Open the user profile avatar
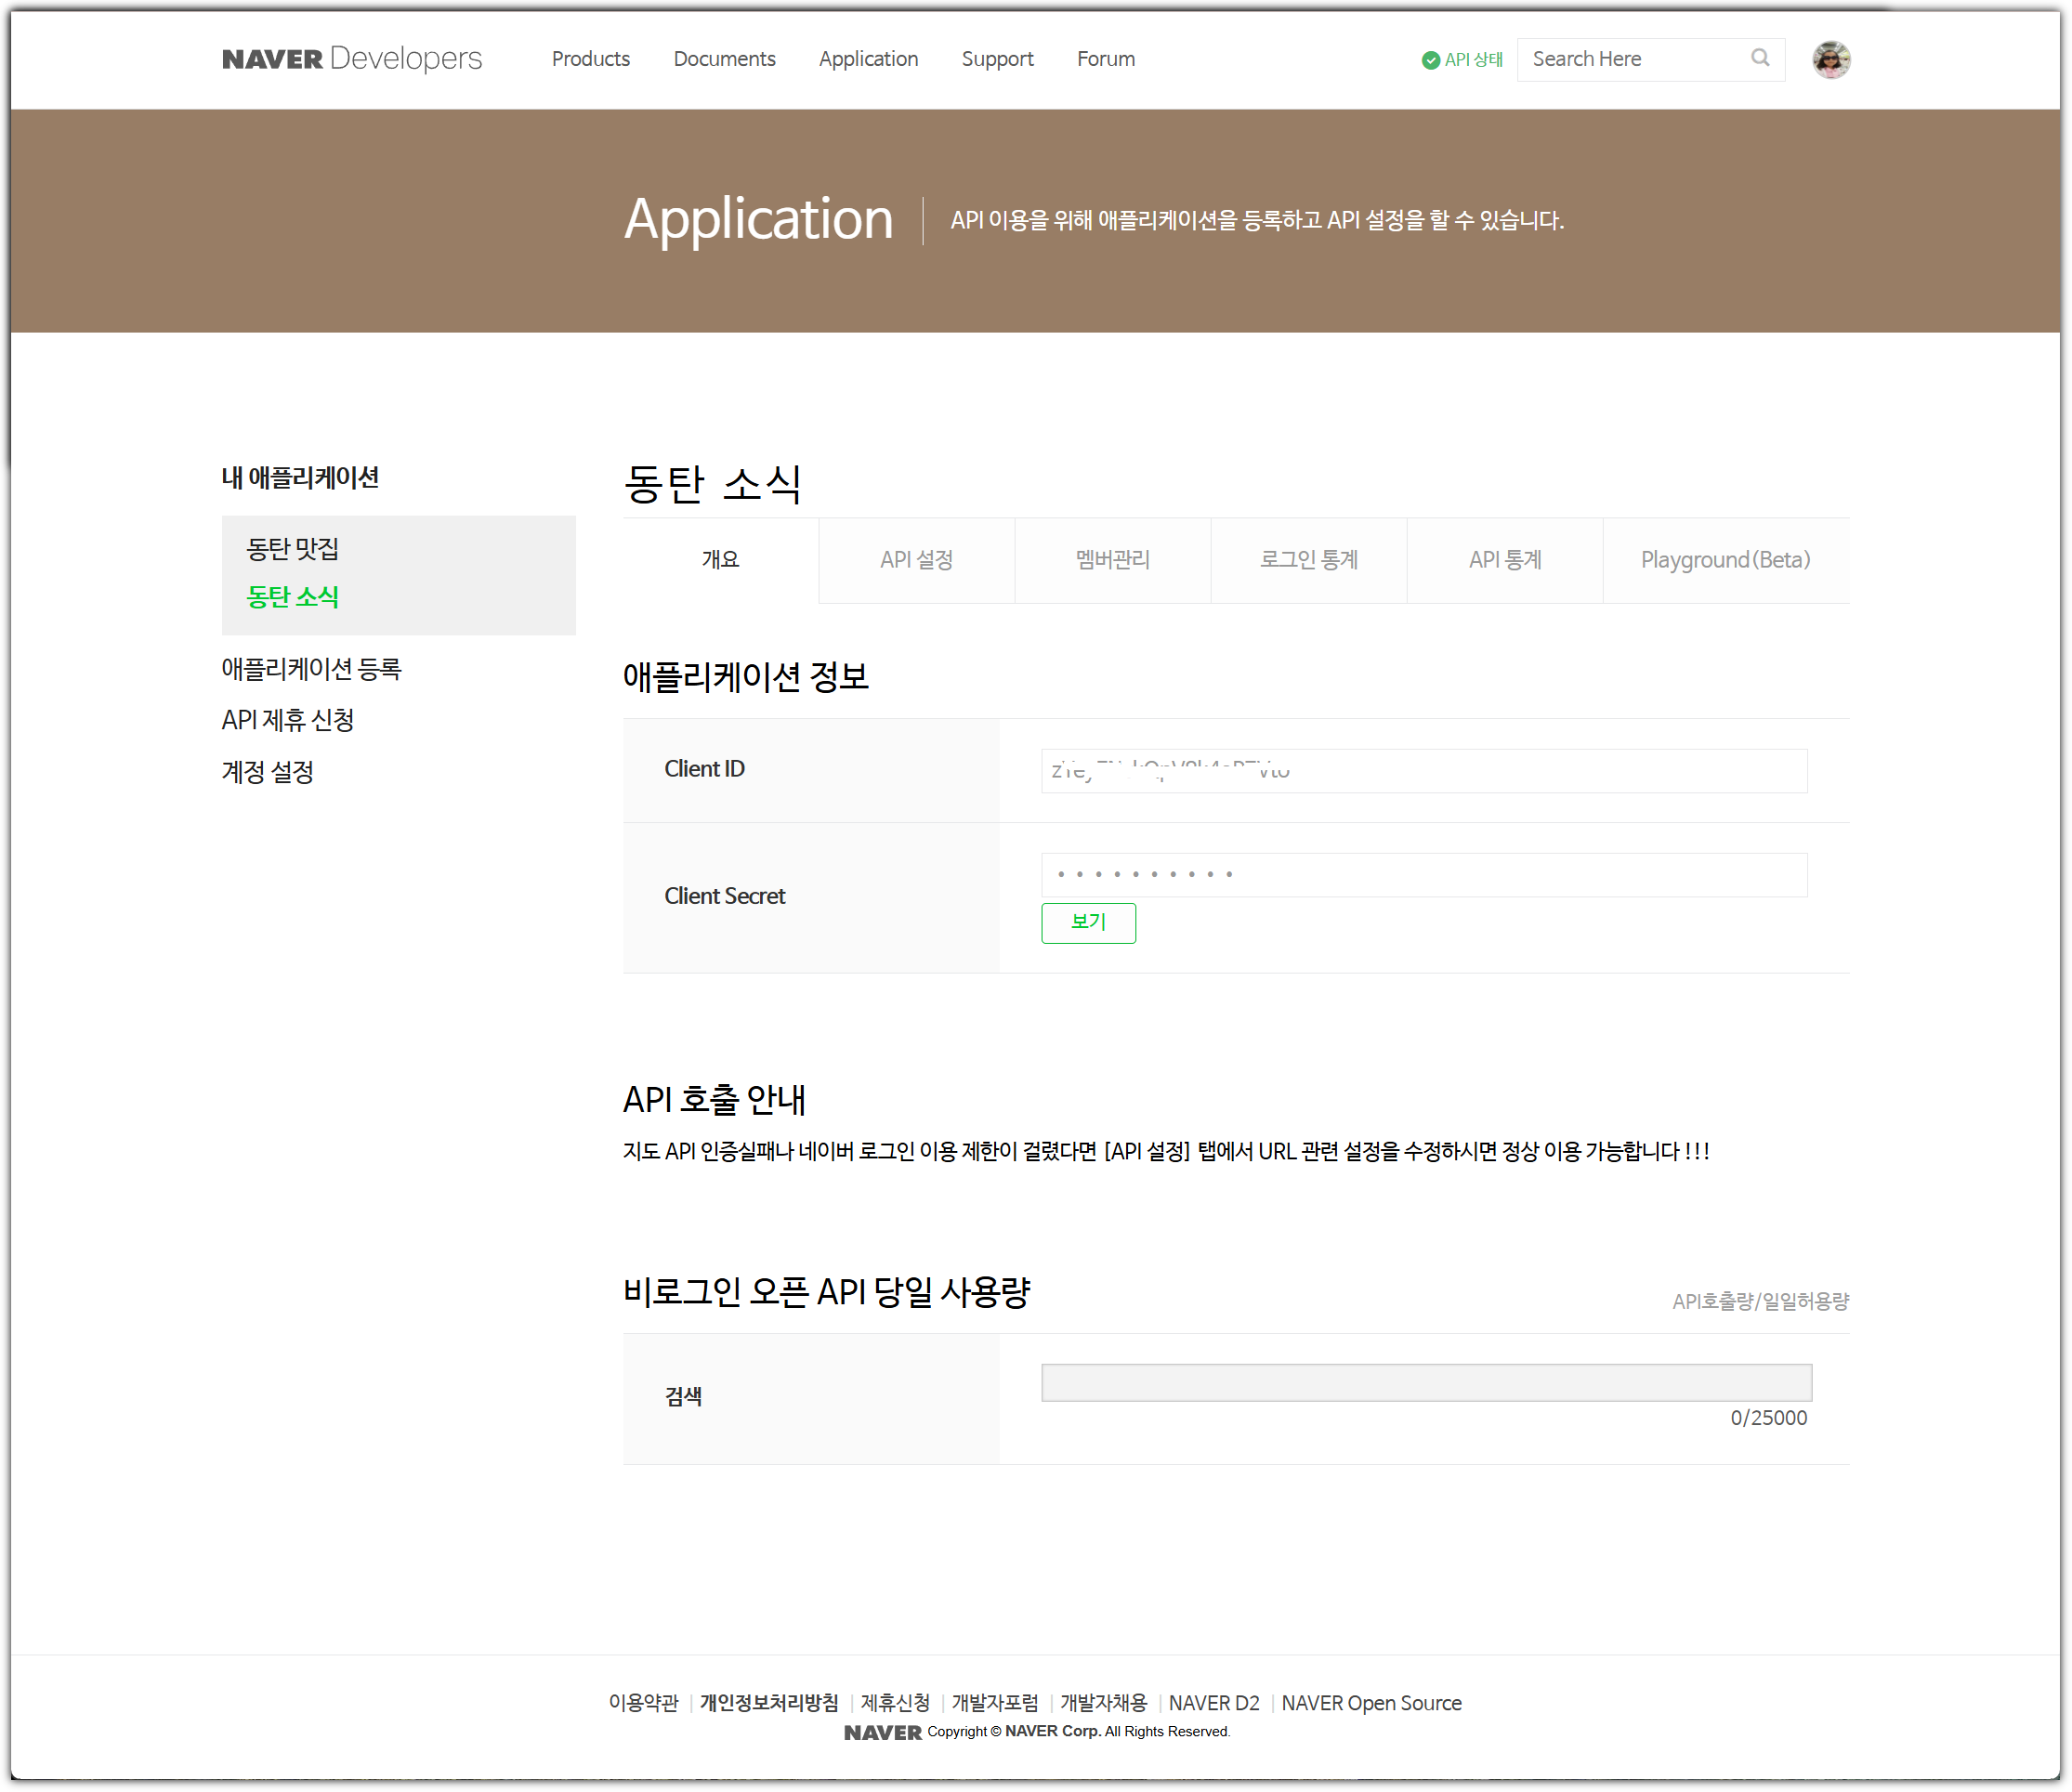Screen dimensions: 2072x1792 point(1831,59)
